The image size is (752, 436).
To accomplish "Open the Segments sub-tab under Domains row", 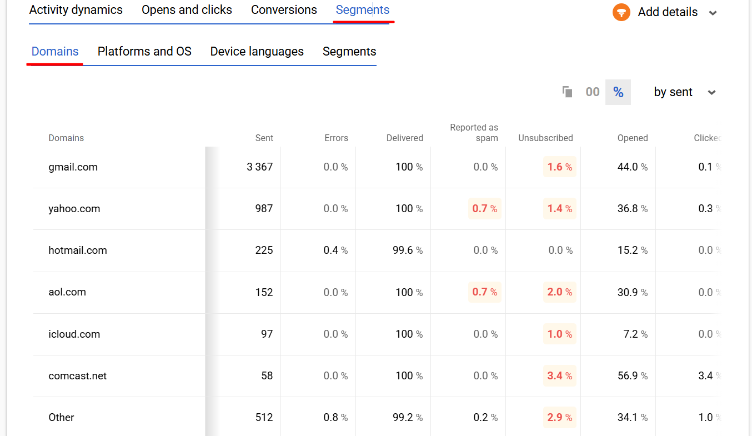I will coord(349,52).
